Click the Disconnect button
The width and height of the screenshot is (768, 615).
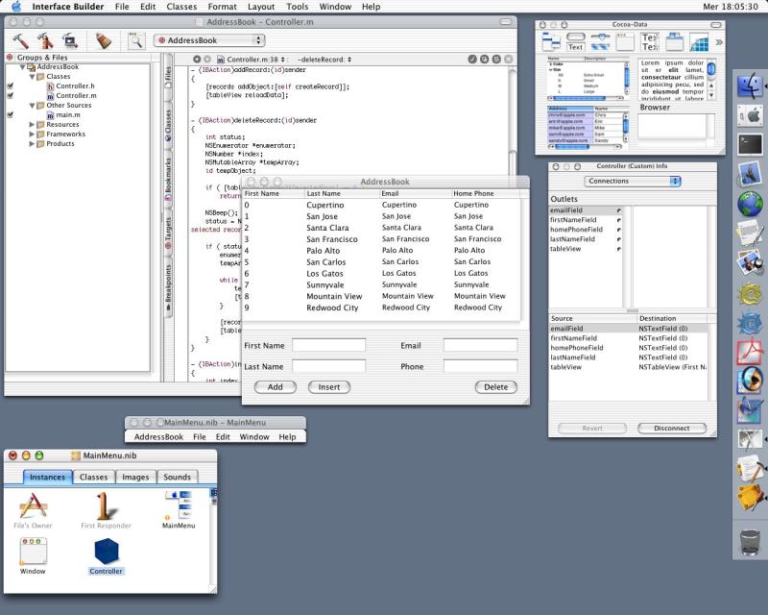(x=671, y=428)
